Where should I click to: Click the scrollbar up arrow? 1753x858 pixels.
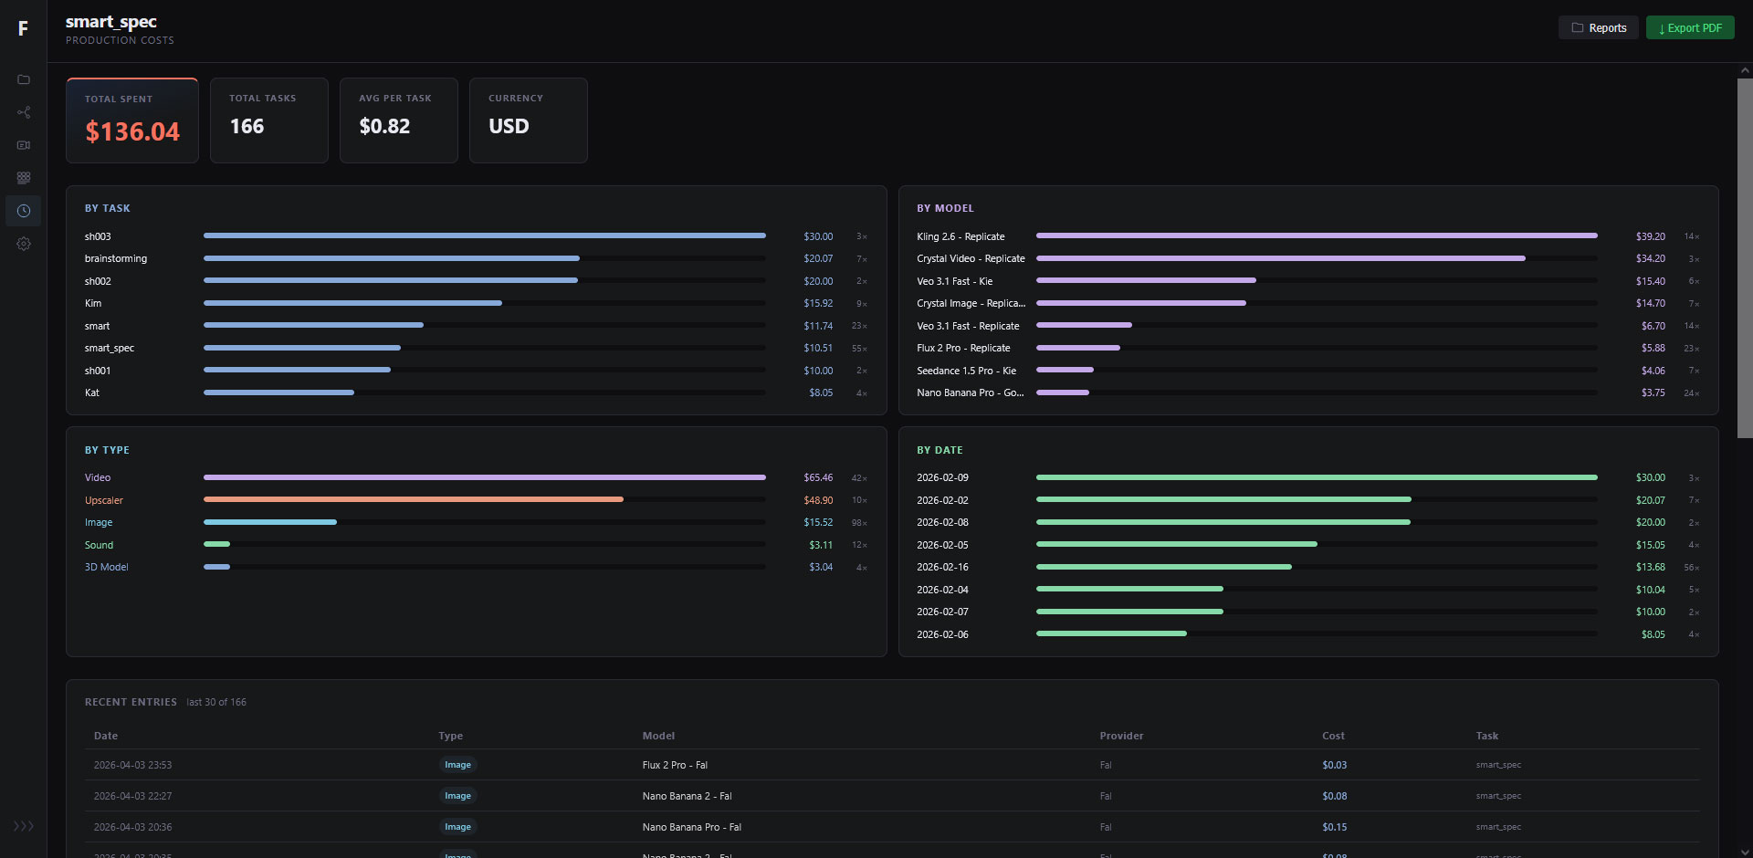coord(1745,70)
